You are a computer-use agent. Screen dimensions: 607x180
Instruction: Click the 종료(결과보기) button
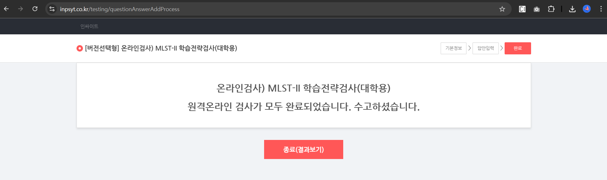coord(304,149)
